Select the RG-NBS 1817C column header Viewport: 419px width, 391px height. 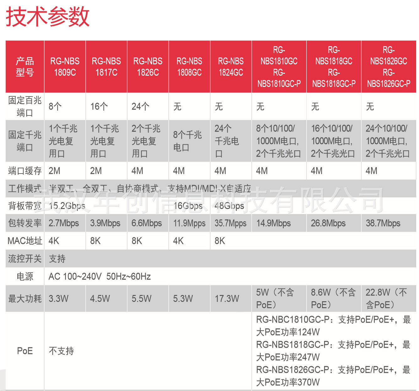106,67
